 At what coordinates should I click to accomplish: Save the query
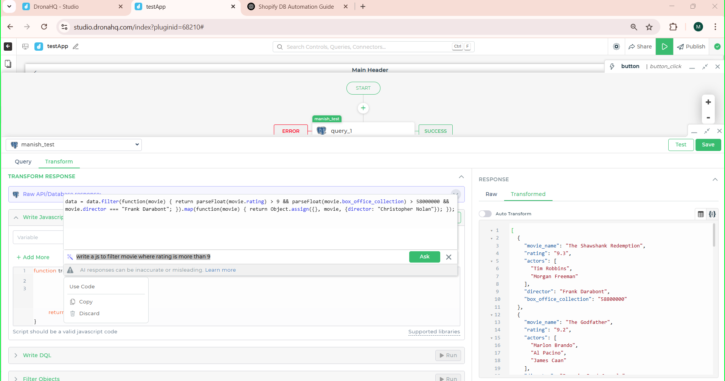(708, 145)
